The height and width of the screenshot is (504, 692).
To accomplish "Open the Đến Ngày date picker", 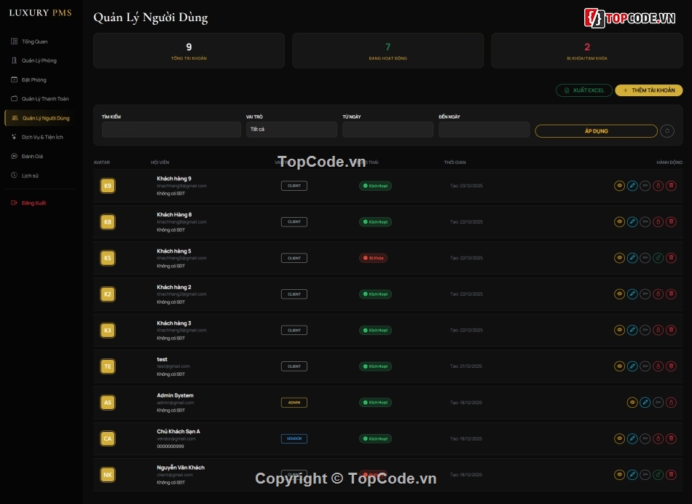I will tap(484, 130).
